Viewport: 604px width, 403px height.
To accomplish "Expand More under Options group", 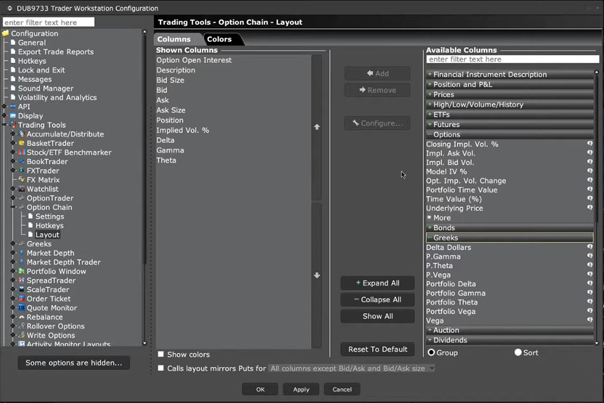I will point(439,217).
